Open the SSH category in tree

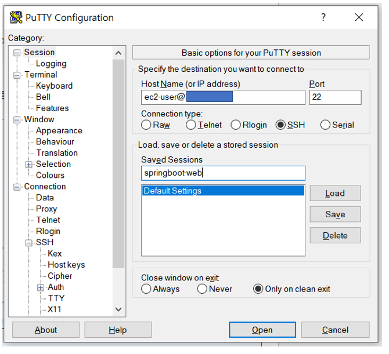(45, 242)
